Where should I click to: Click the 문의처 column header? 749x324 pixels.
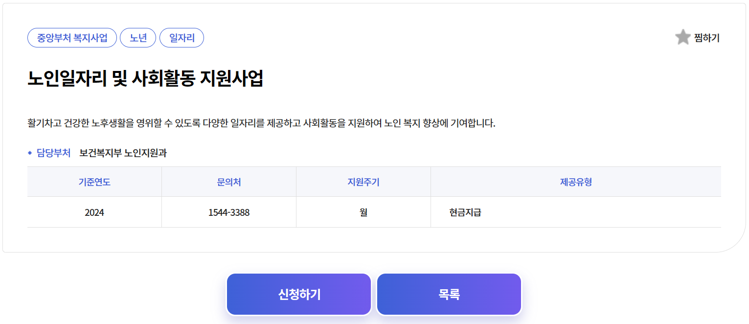click(x=229, y=182)
